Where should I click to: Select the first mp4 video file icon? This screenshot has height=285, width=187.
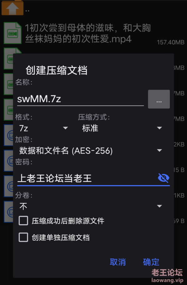click(13, 33)
